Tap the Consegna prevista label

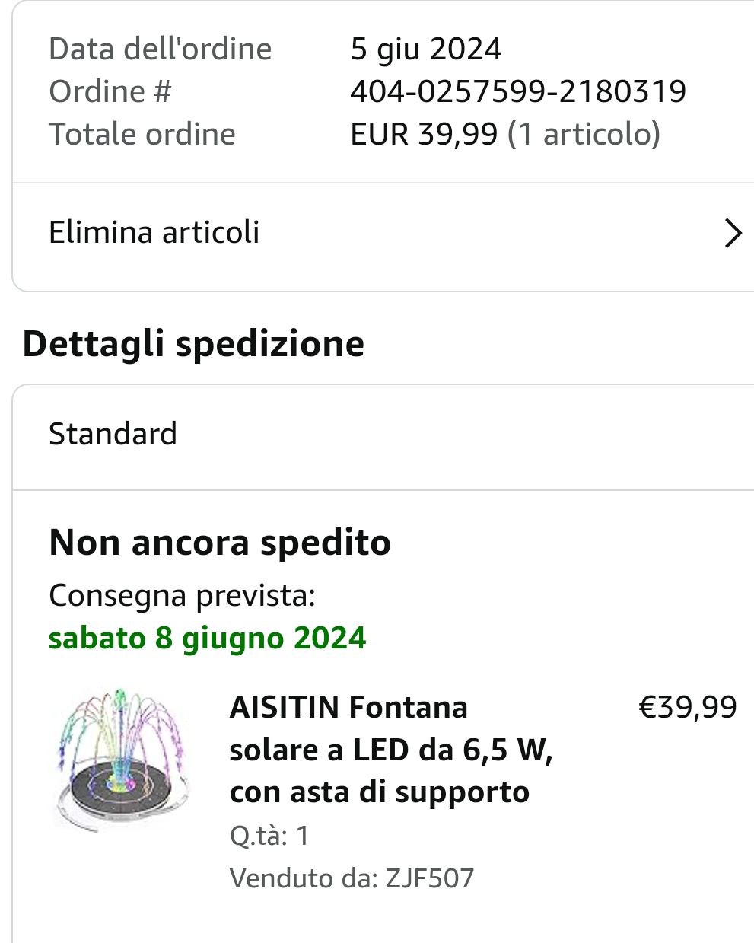(182, 595)
